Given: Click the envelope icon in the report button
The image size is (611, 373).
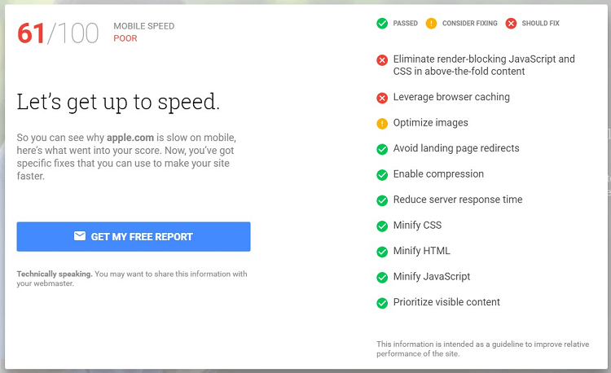Looking at the screenshot, I should [80, 236].
